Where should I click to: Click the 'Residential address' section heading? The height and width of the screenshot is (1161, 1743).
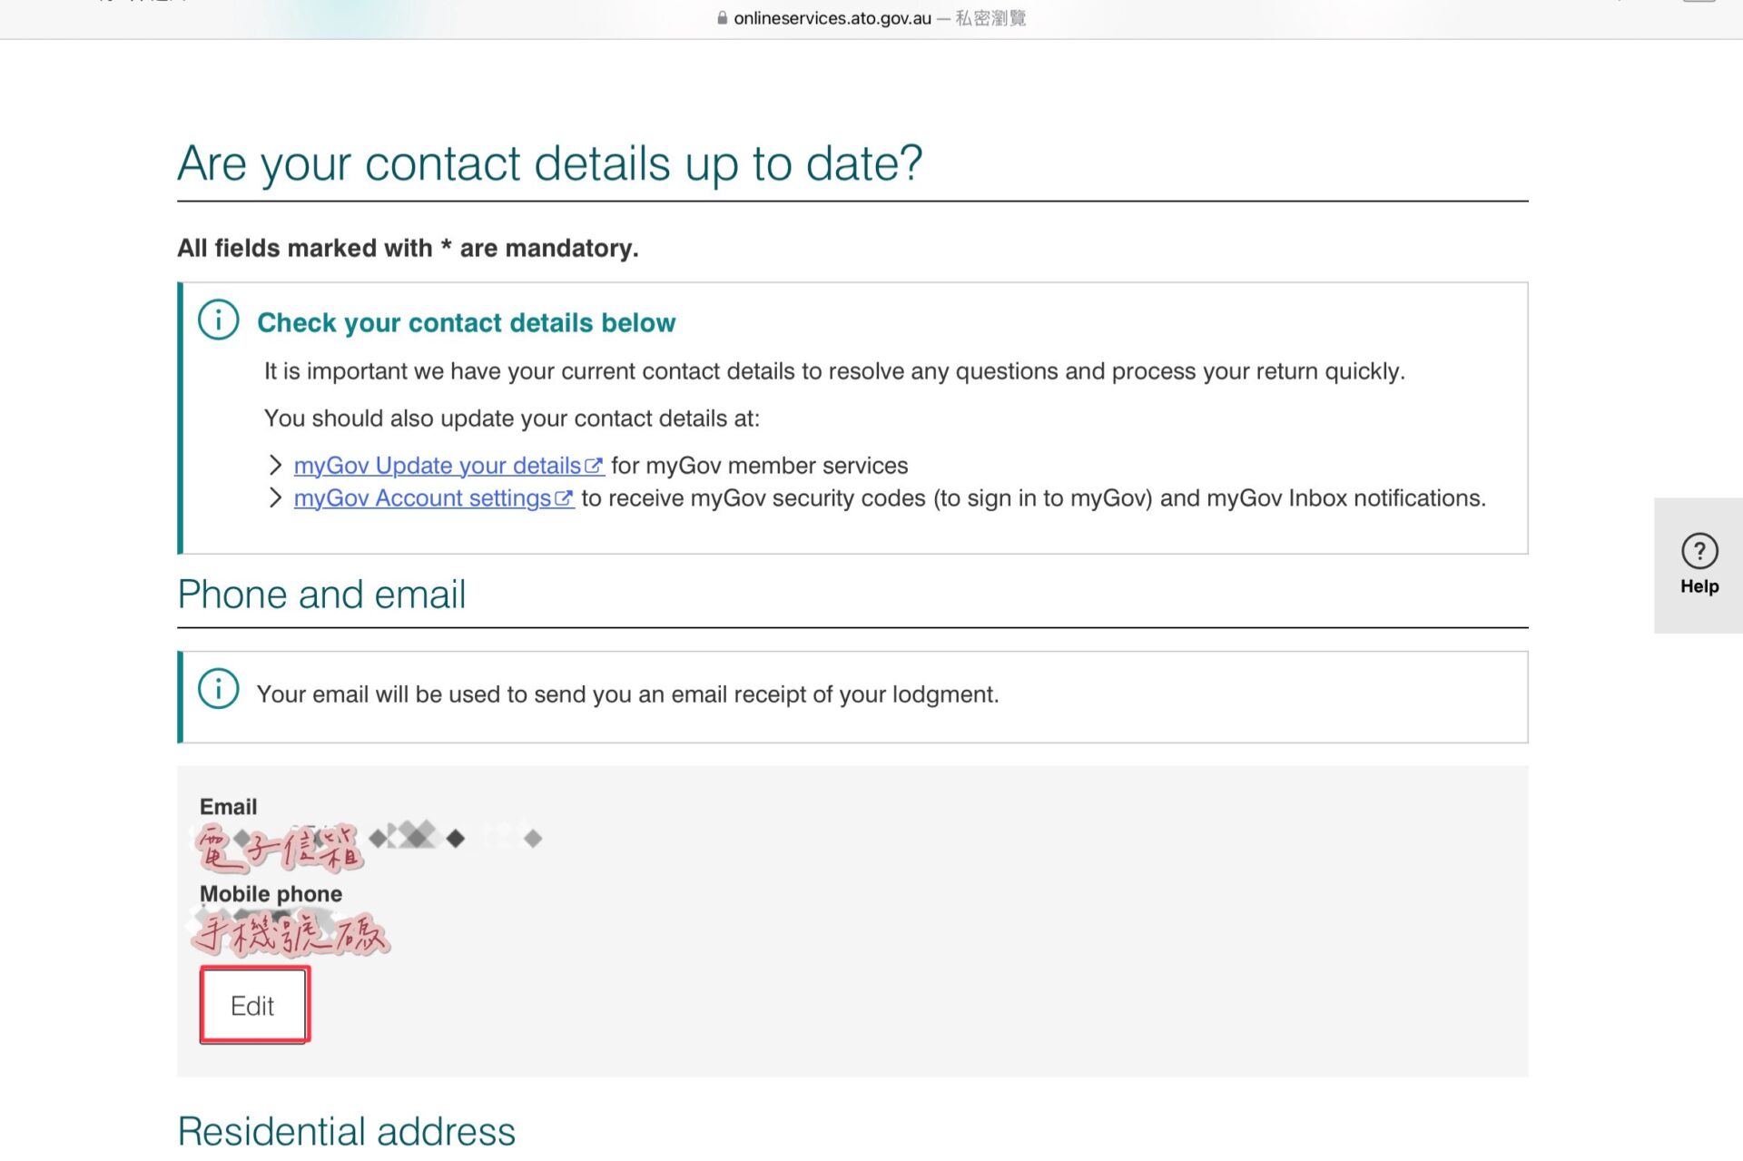[346, 1132]
